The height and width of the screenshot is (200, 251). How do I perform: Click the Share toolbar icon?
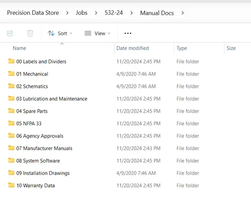(x=10, y=33)
